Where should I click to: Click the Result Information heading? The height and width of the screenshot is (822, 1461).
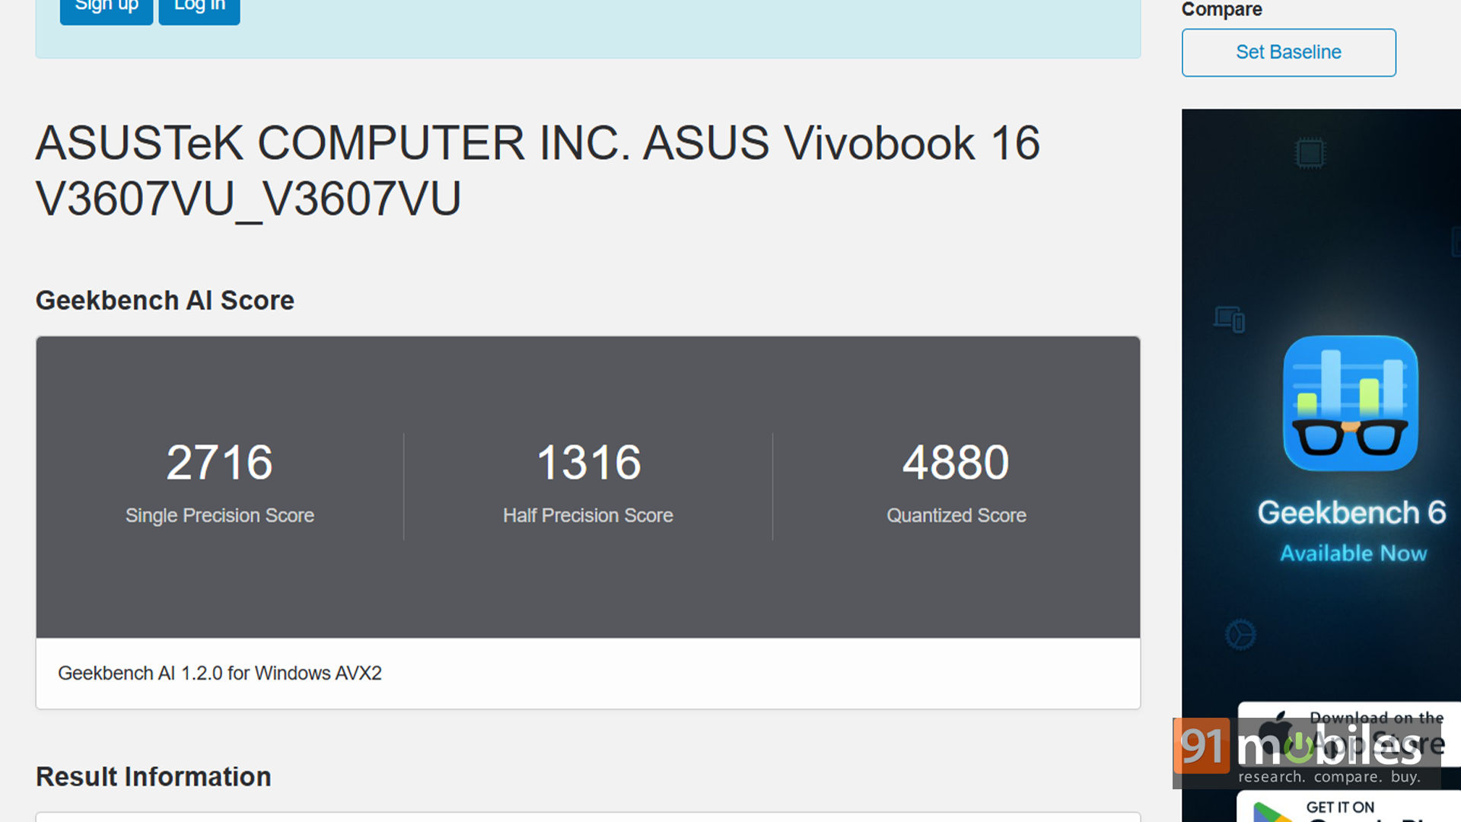pos(154,777)
